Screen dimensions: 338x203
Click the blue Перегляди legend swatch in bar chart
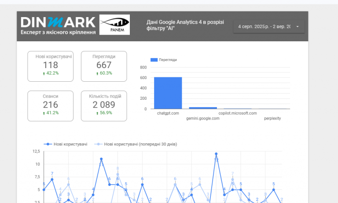pyautogui.click(x=154, y=60)
